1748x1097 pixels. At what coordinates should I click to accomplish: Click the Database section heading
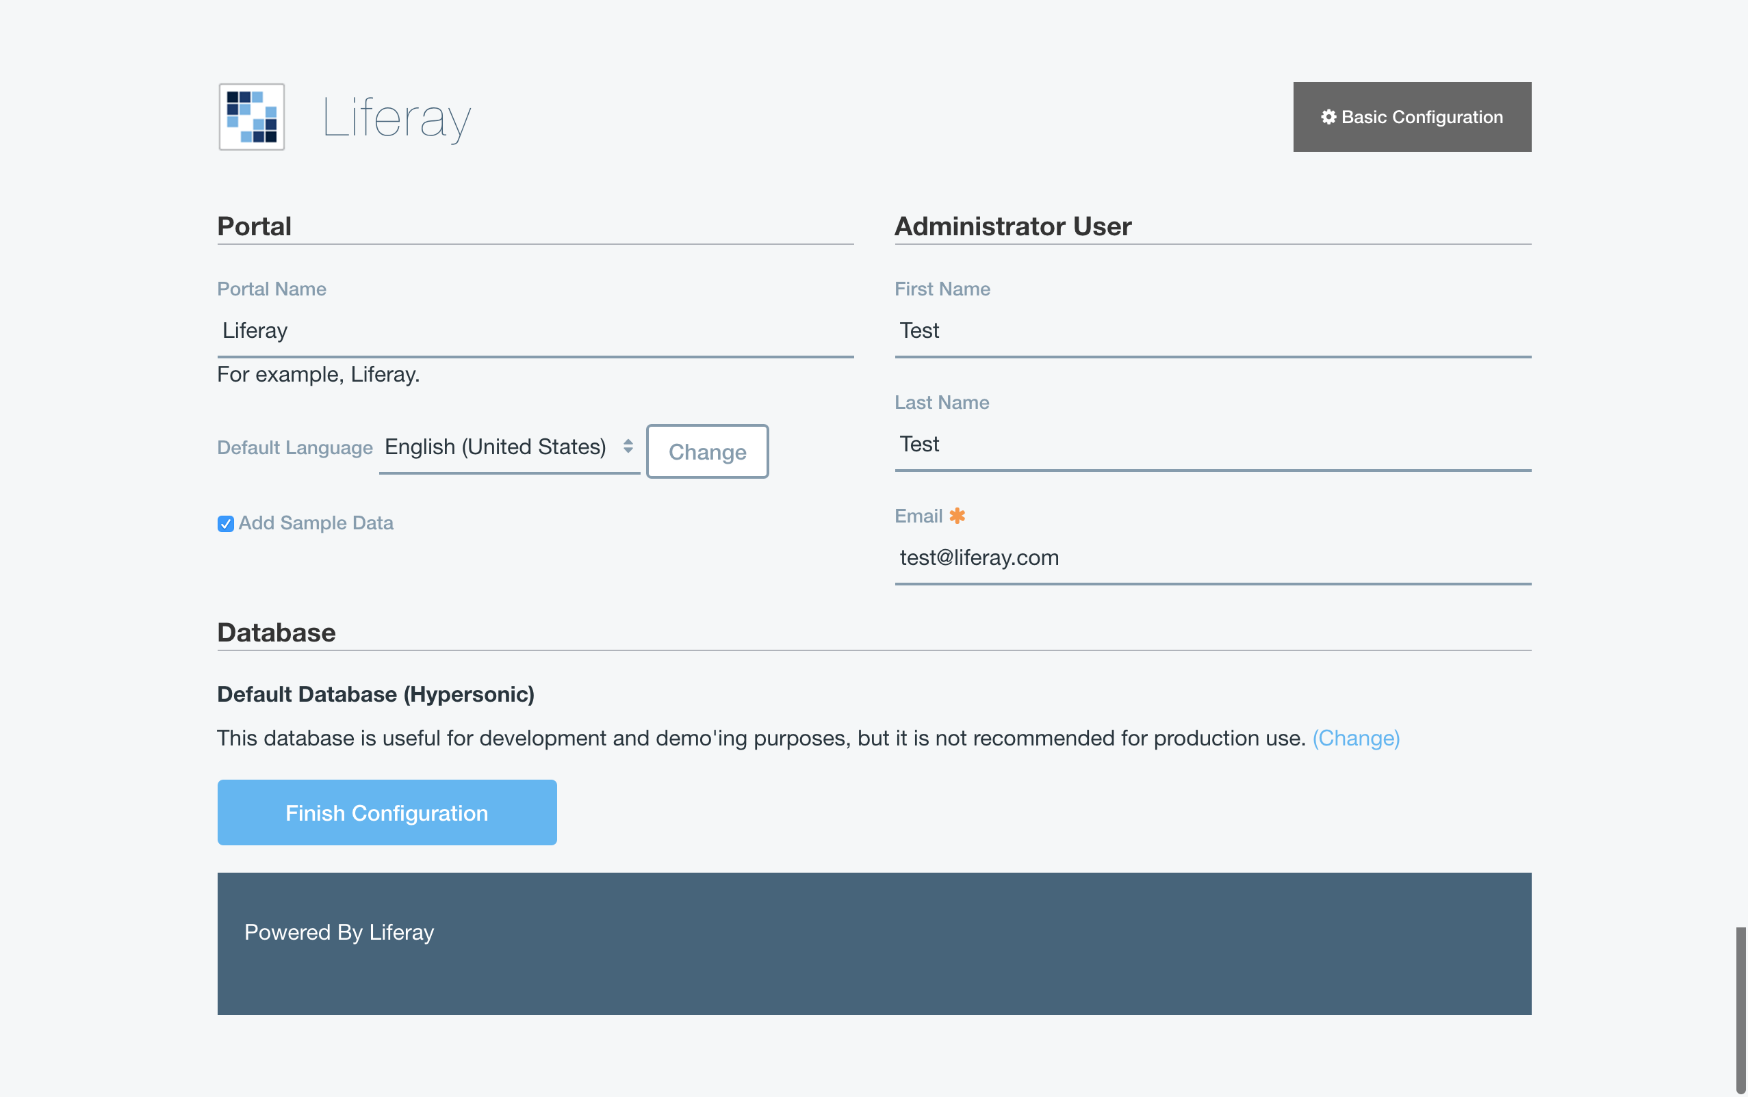point(277,633)
